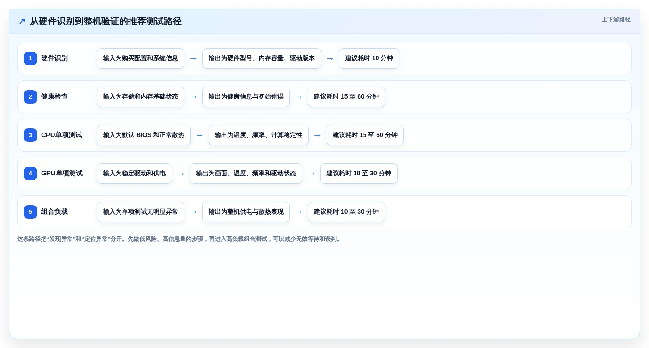Select the 硬件识别 step title
Screen dimensions: 649x348
pyautogui.click(x=54, y=58)
